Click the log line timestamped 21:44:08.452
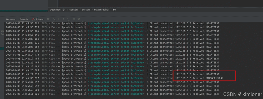The image size is (263, 99). 113,47
